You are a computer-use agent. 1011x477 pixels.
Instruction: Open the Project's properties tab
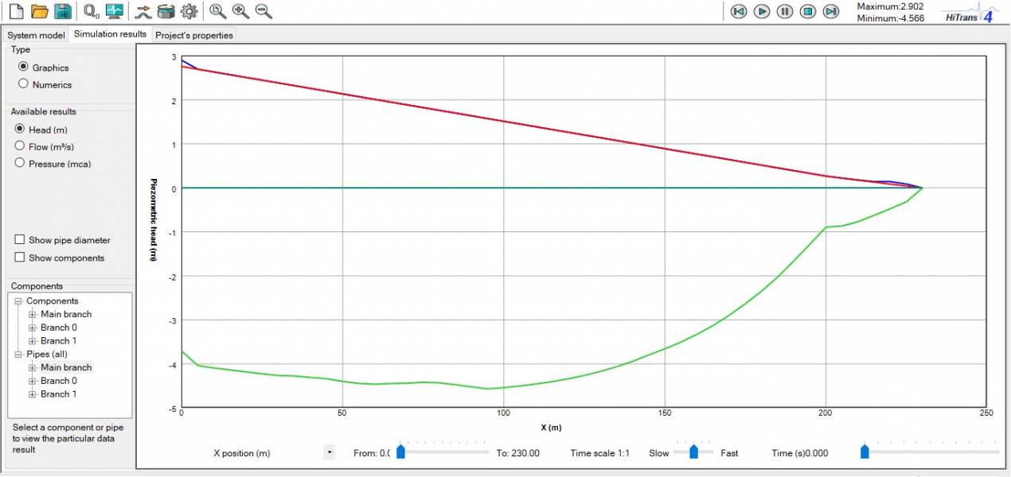coord(193,35)
